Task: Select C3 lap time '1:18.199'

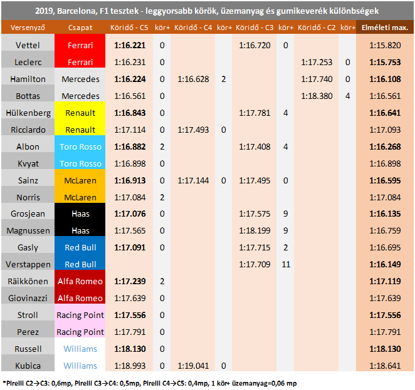Action: (x=255, y=230)
